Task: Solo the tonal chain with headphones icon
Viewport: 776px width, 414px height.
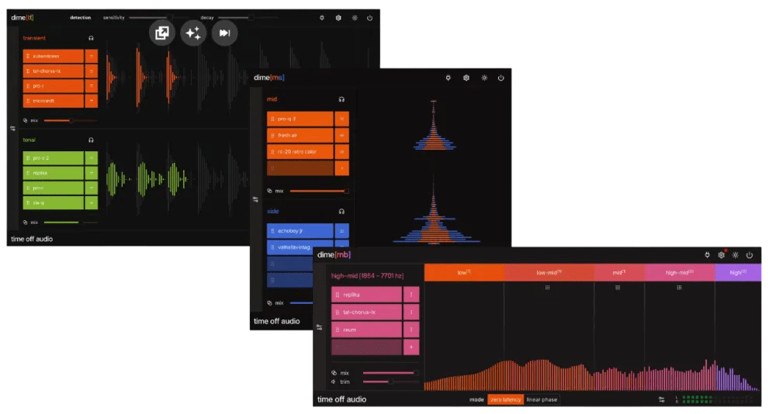Action: tap(91, 140)
